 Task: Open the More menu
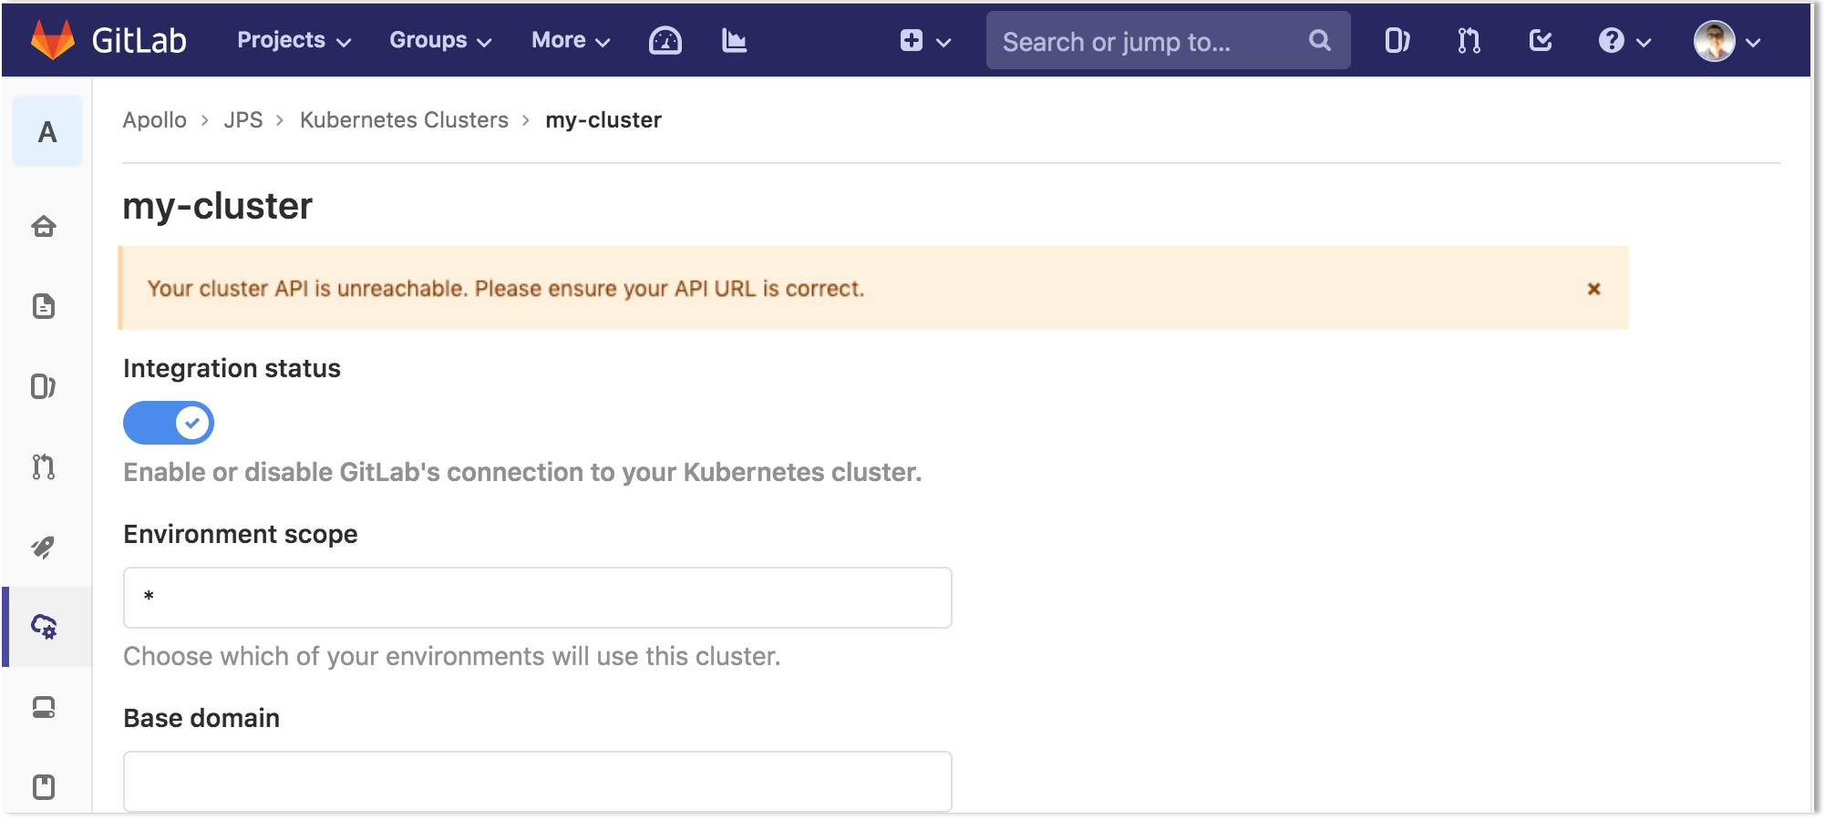(569, 40)
